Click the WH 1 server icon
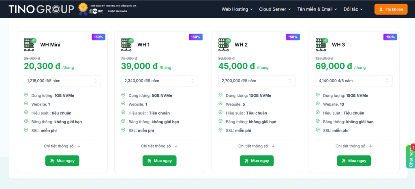The height and width of the screenshot is (189, 415). [x=127, y=44]
